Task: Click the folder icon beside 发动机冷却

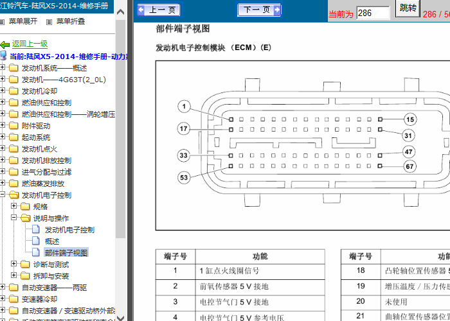Action: click(x=14, y=91)
